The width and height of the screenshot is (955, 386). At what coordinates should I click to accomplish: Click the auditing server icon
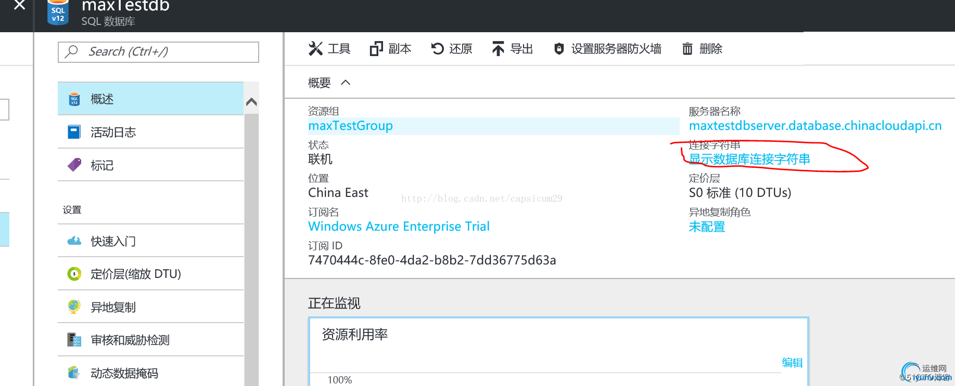[x=74, y=340]
